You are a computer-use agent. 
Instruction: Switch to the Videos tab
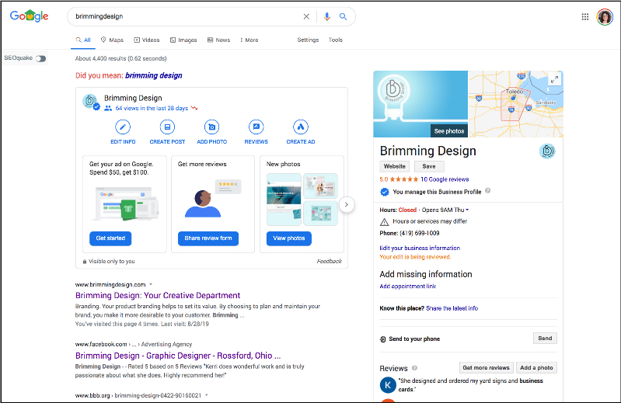(147, 40)
